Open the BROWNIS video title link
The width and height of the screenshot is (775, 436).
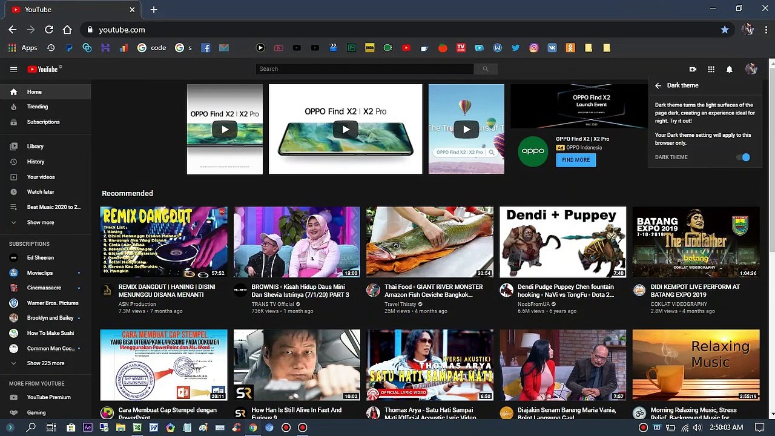point(300,291)
